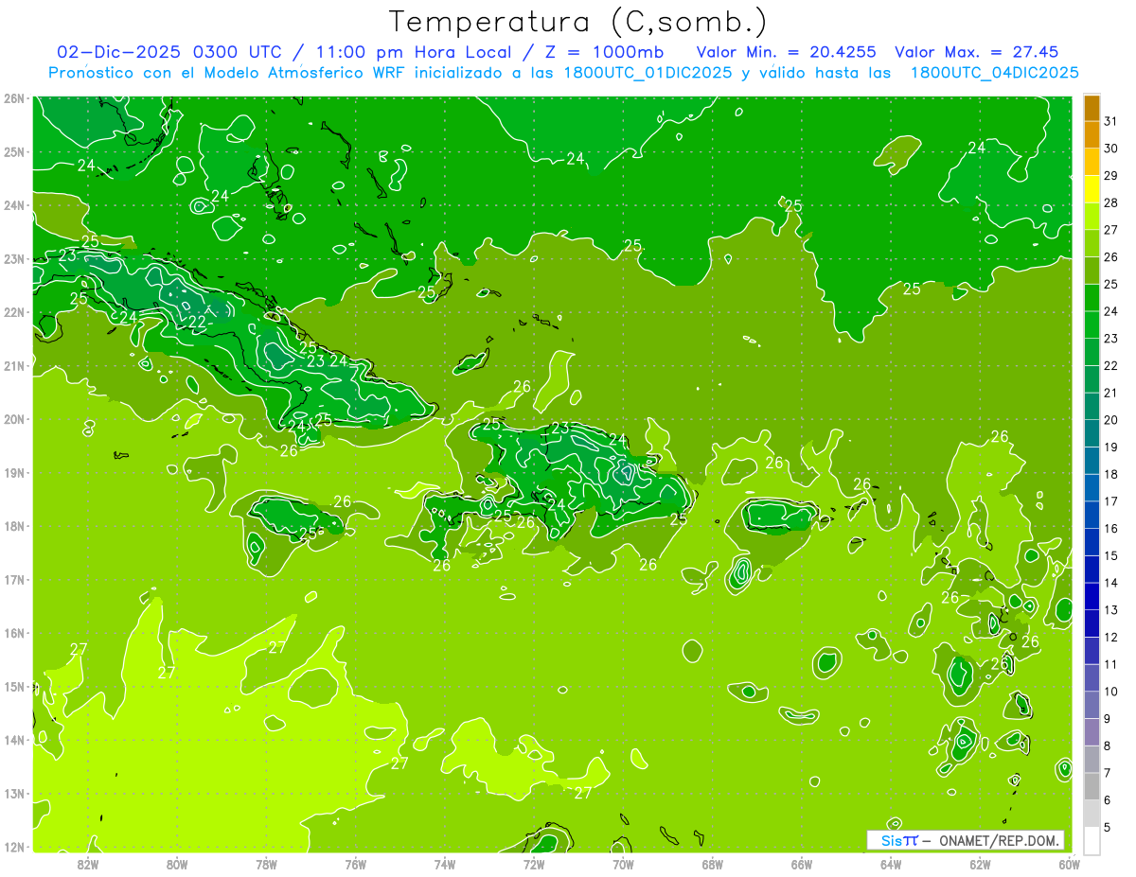Click the '76W' longitude label
1136x877 pixels.
coord(356,864)
